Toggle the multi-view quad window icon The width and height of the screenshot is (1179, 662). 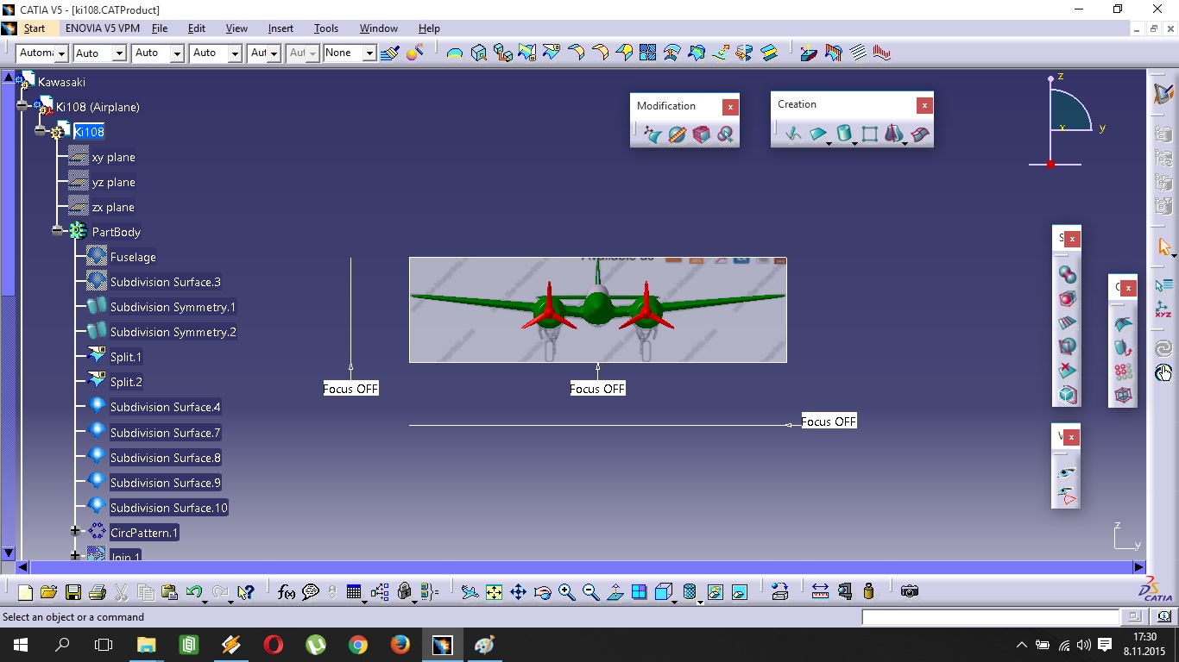point(639,592)
